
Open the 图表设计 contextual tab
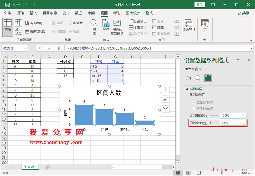point(133,13)
